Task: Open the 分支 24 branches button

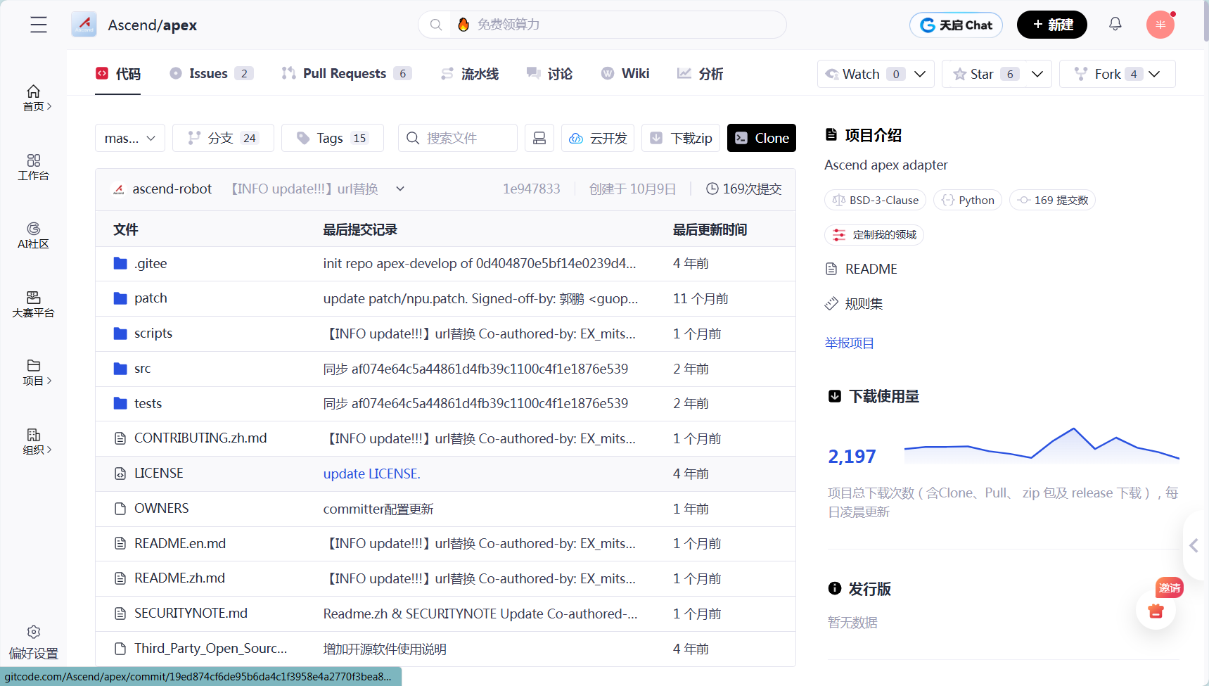Action: [x=223, y=138]
